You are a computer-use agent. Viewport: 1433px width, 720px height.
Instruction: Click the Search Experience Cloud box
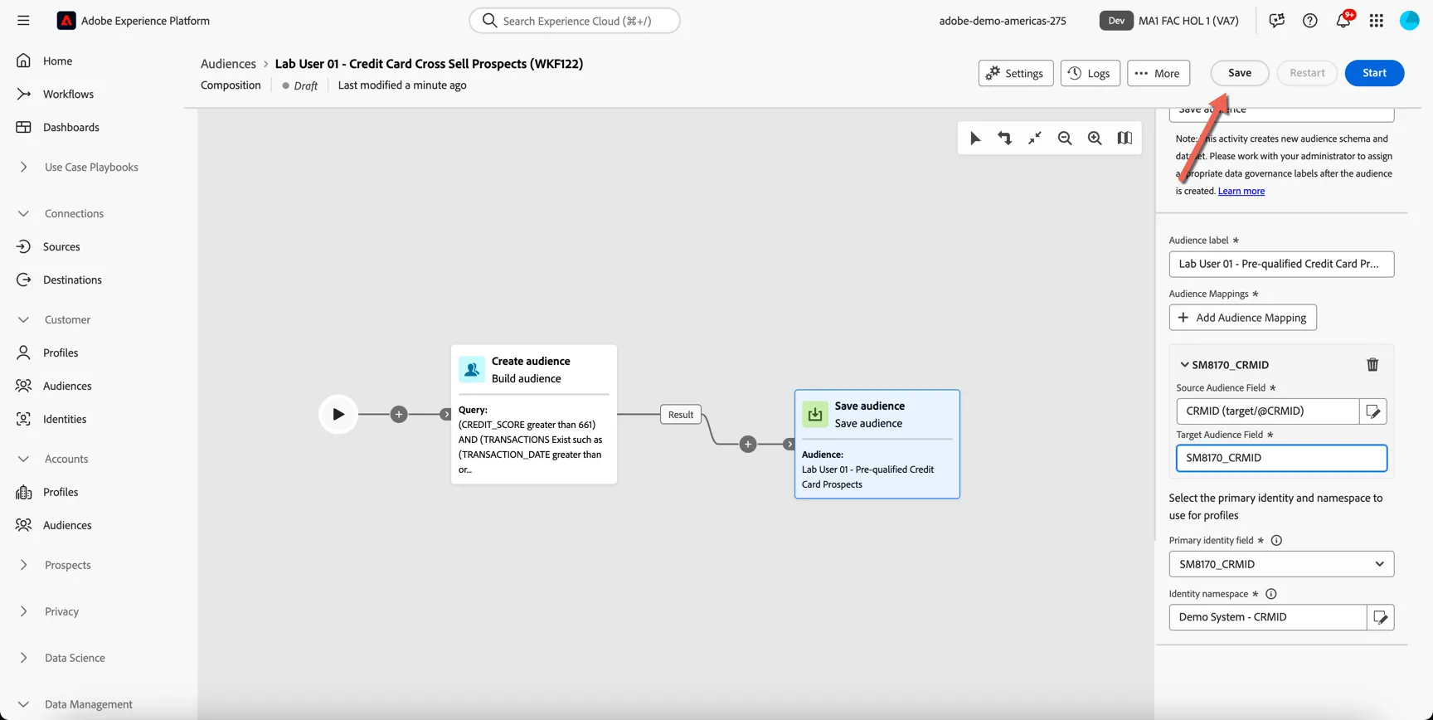point(575,21)
